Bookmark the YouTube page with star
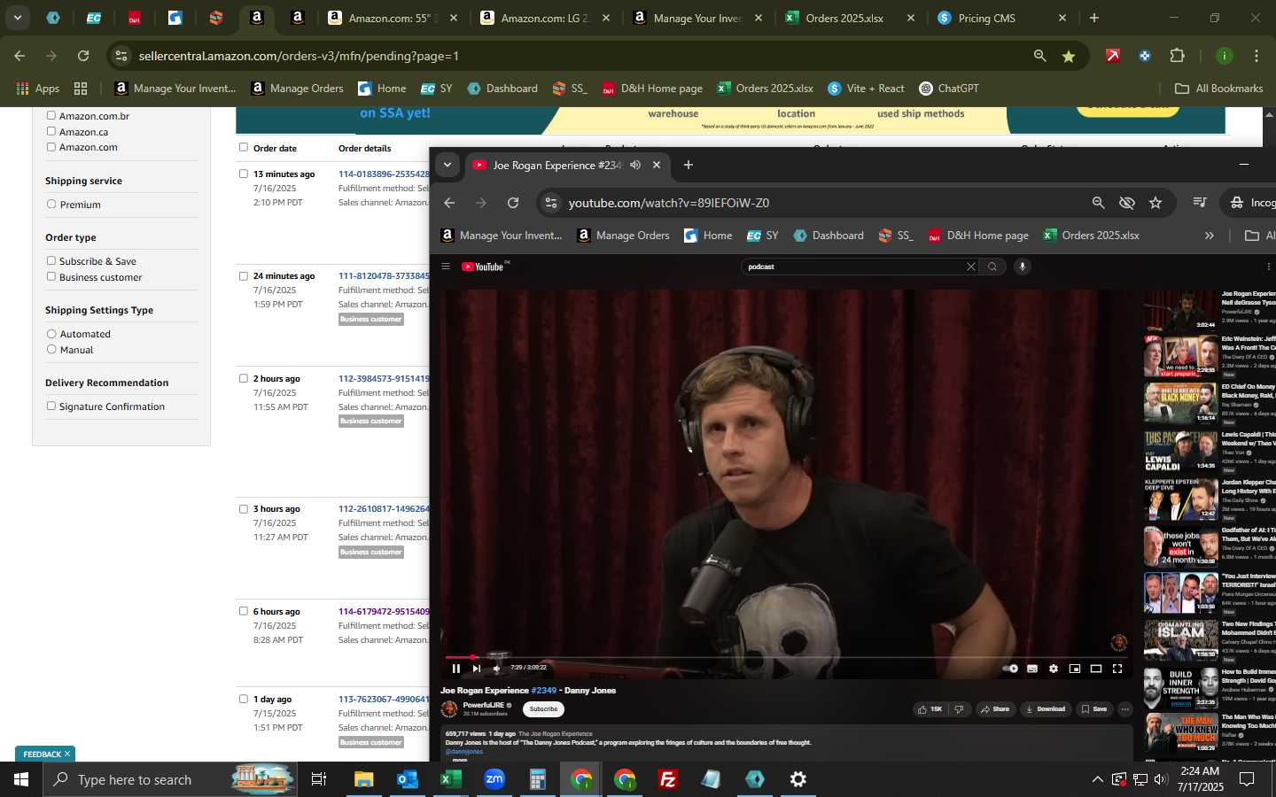The image size is (1276, 797). pos(1155,203)
